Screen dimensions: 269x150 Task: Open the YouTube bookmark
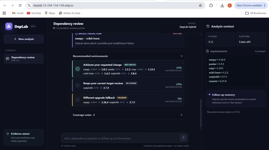click(x=34, y=13)
